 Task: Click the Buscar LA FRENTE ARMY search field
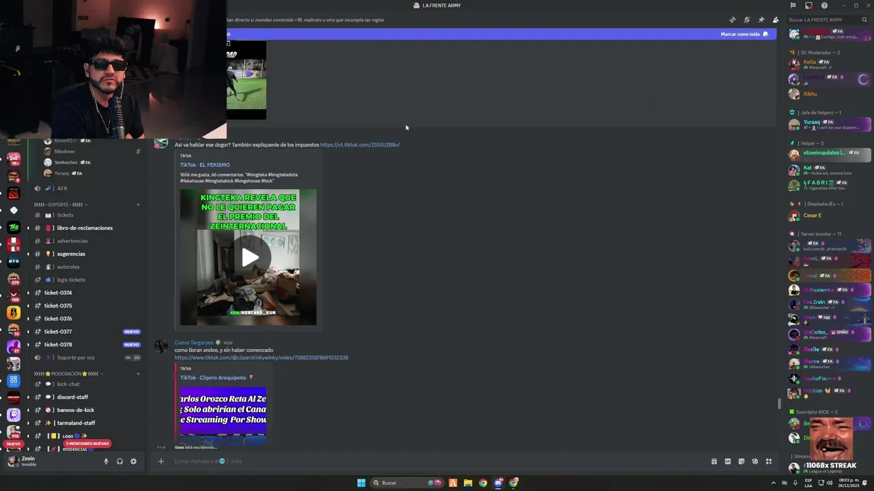pyautogui.click(x=826, y=20)
